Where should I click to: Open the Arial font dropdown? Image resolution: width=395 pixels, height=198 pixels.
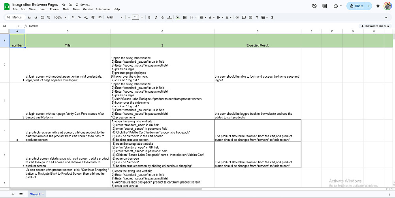[115, 17]
